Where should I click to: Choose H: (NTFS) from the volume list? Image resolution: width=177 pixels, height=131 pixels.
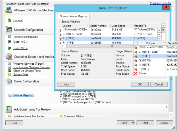click(x=145, y=65)
